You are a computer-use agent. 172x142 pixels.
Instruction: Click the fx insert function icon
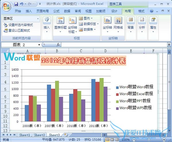pos(58,45)
